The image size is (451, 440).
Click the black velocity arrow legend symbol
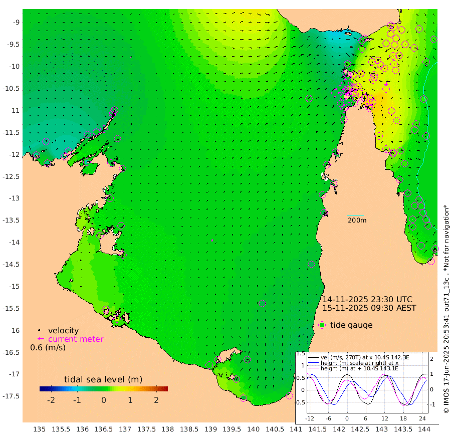point(41,330)
